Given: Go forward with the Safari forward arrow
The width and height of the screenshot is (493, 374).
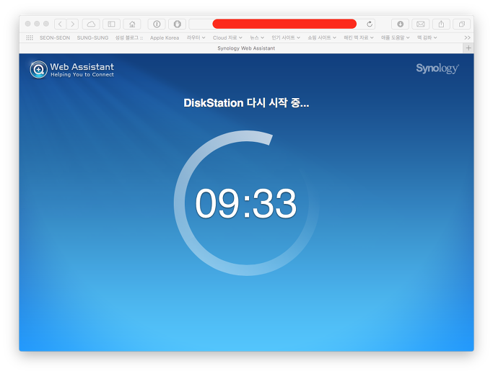Looking at the screenshot, I should [x=72, y=24].
